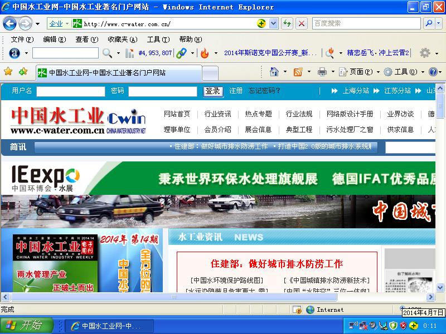Click the chain link icon in Alexa toolbar
446x334 pixels.
click(x=181, y=53)
